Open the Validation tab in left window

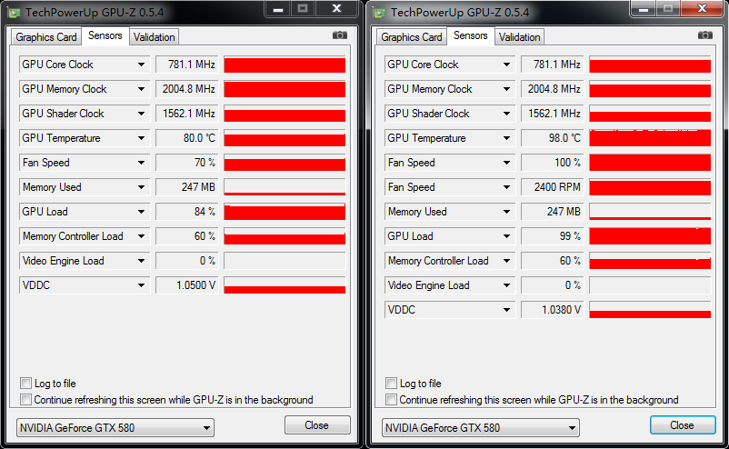pos(154,37)
